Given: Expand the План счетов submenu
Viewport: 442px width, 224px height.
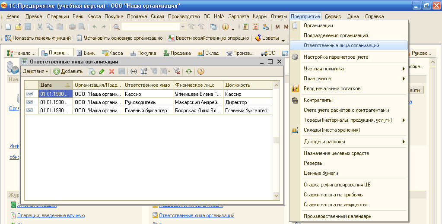Looking at the screenshot, I should [404, 79].
